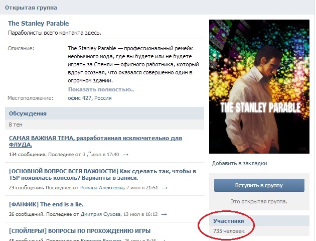The height and width of the screenshot is (241, 316).
Task: Add group via Добавить в закладки link
Action: click(x=239, y=163)
